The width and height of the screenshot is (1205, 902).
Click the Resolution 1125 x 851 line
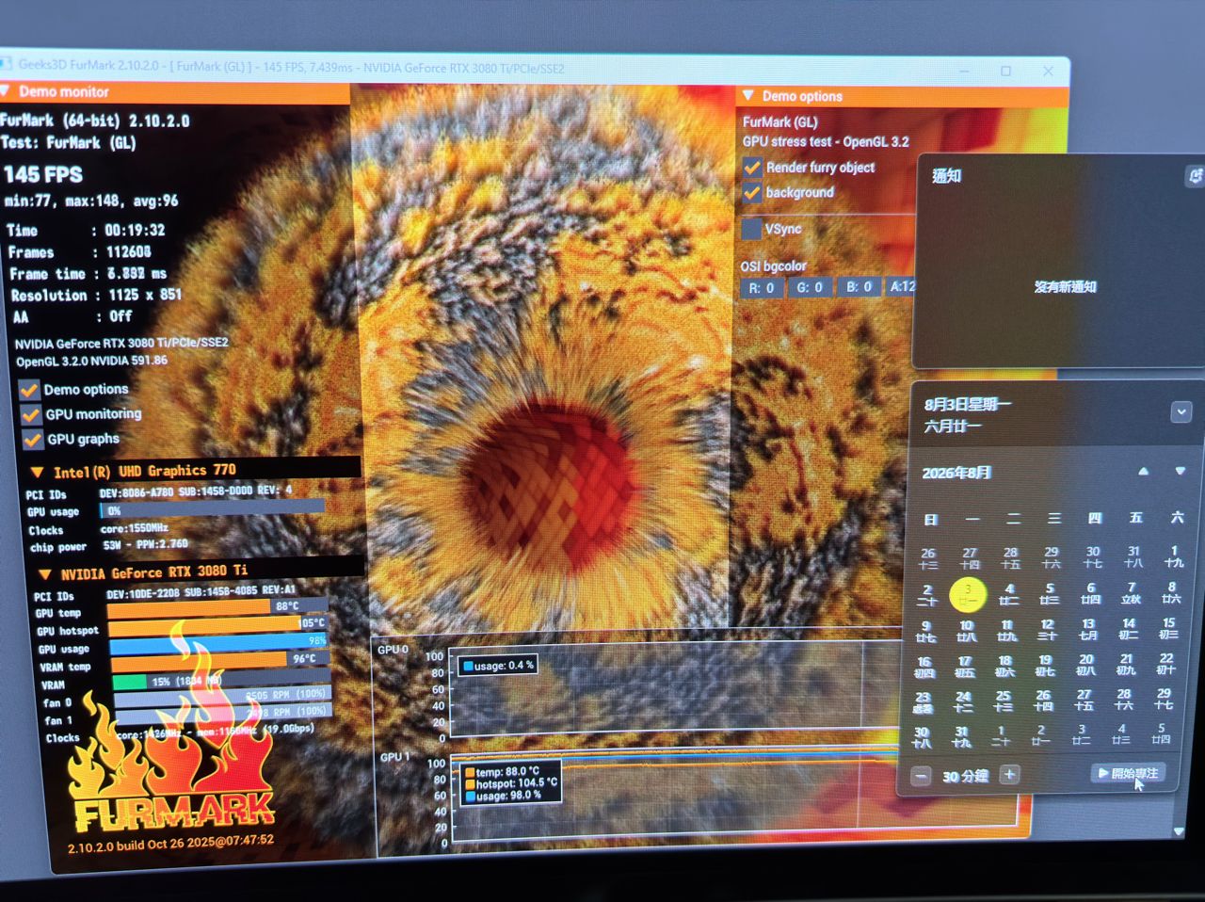[x=96, y=295]
